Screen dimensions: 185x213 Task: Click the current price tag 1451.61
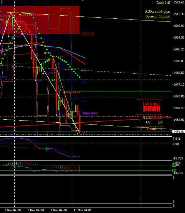coord(179,132)
